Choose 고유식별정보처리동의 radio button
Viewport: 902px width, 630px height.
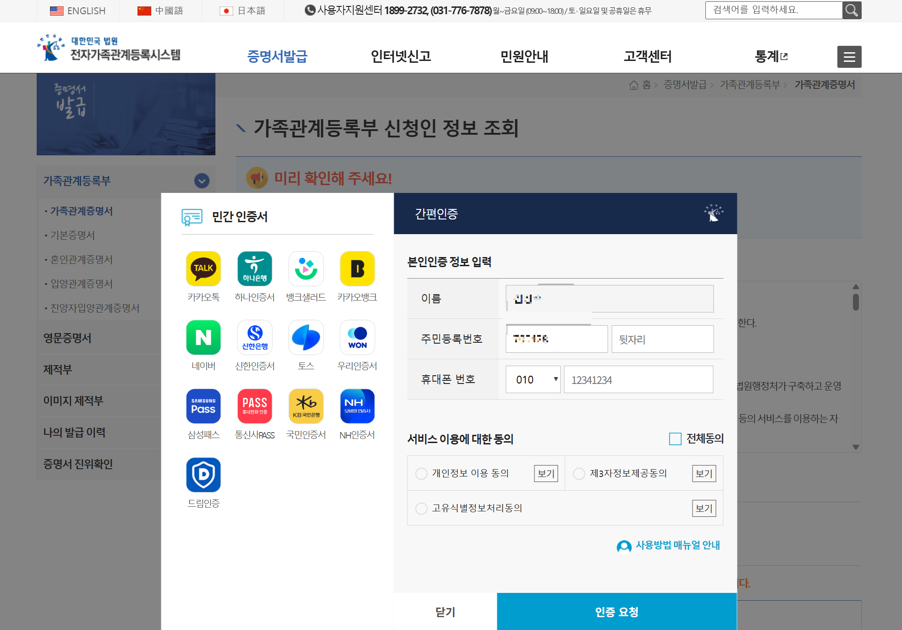tap(421, 508)
